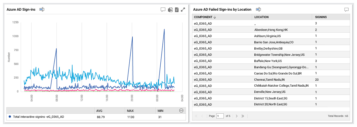357x127 pixels.
Task: Click the Total Records : 65 label
Action: pyautogui.click(x=338, y=116)
